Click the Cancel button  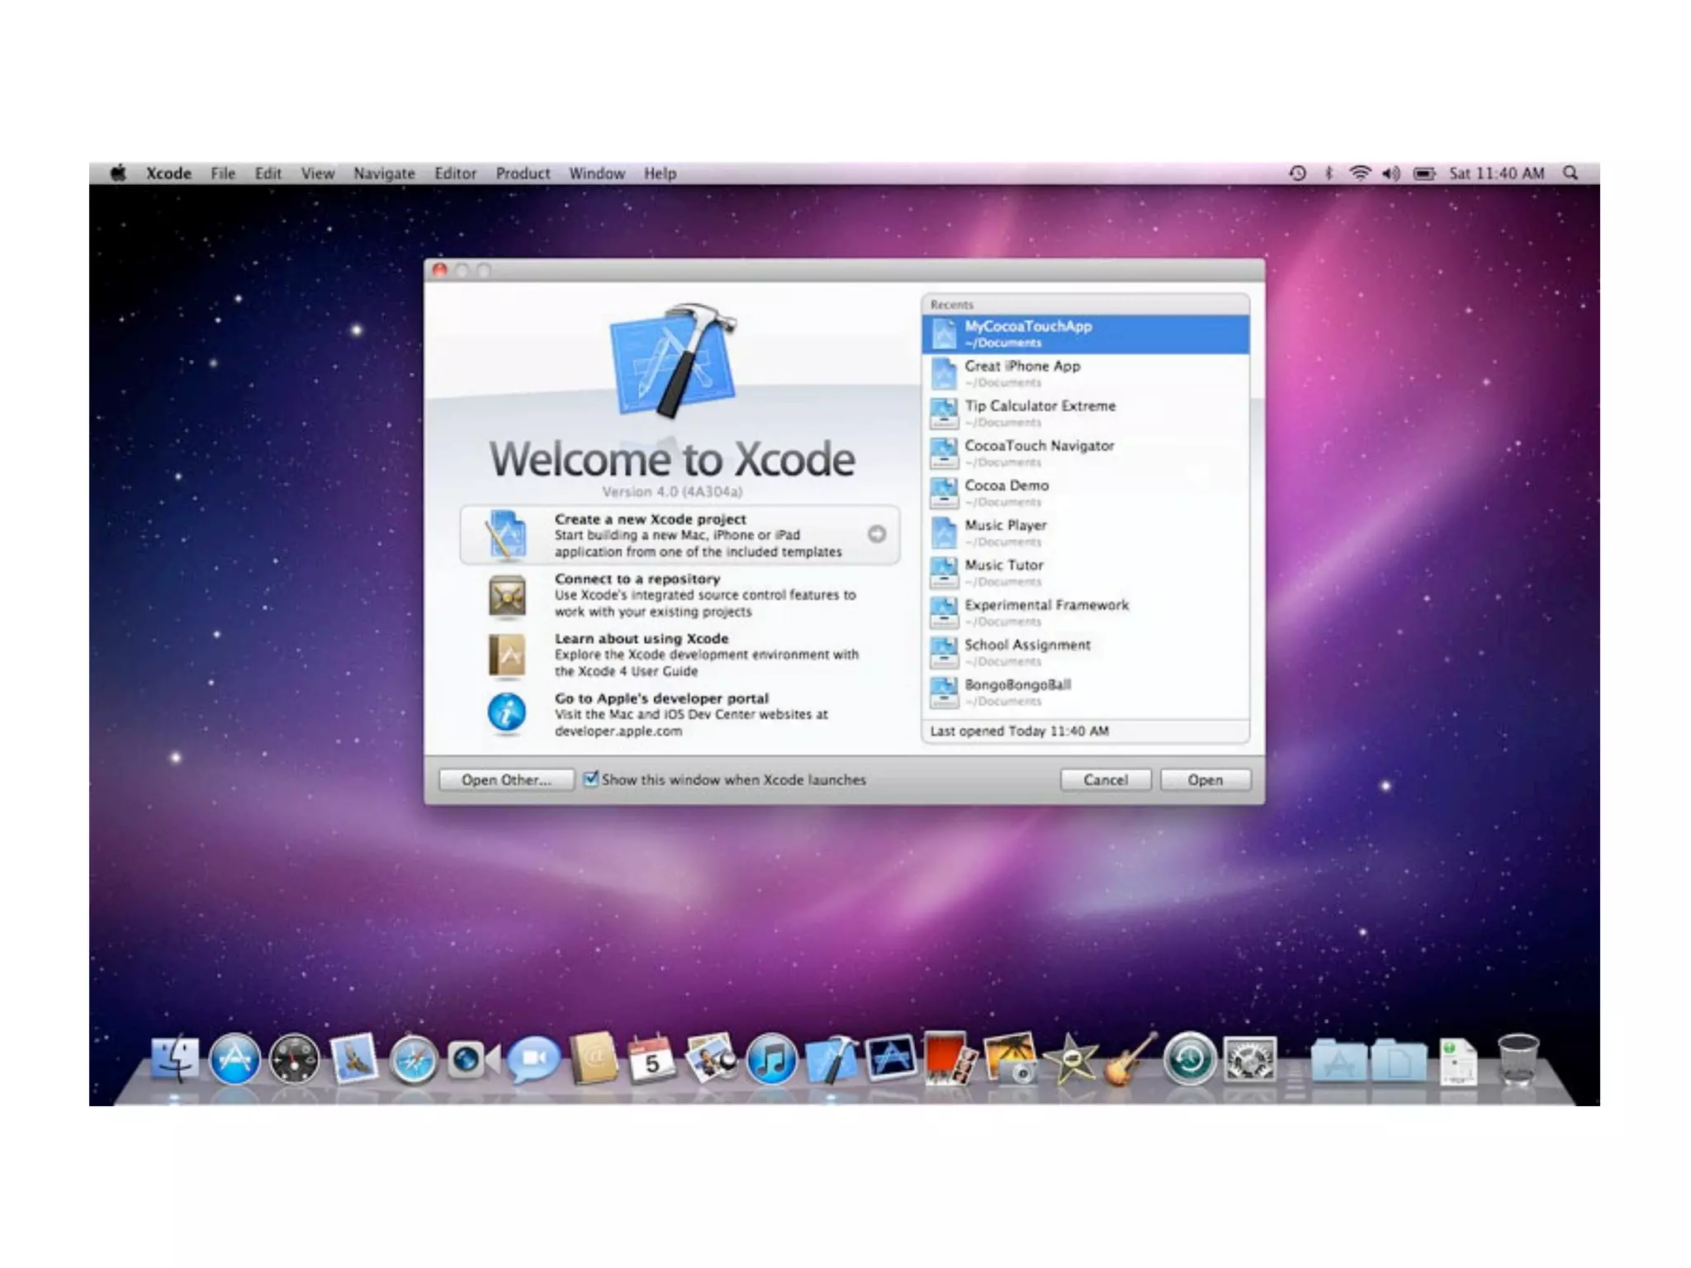(x=1105, y=779)
